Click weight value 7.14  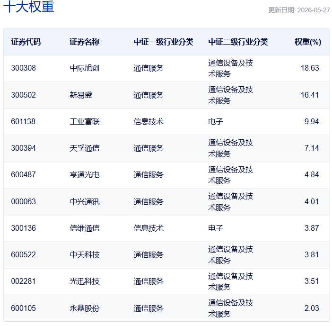click(312, 148)
